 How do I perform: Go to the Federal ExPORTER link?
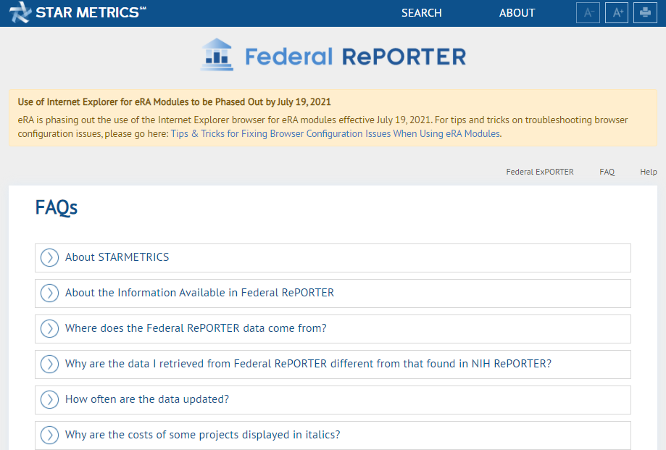pos(539,172)
